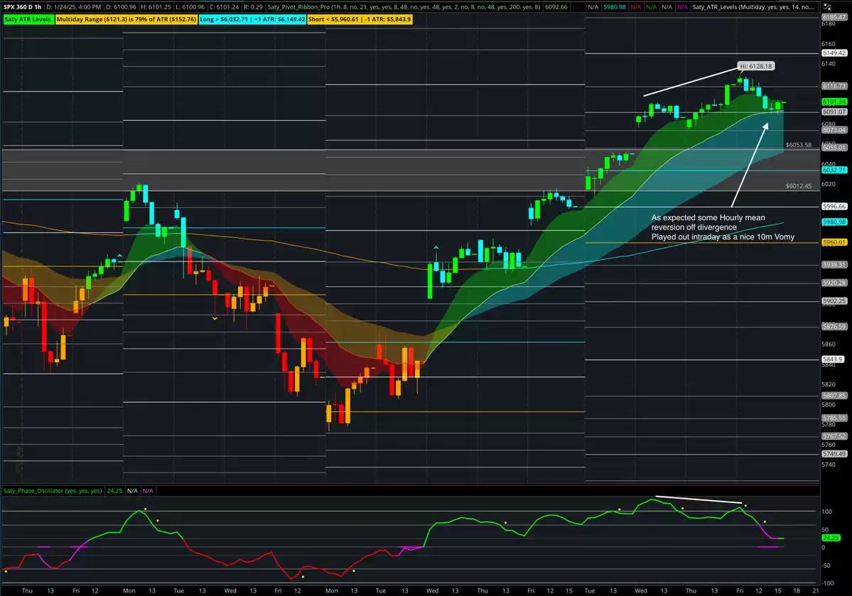Image resolution: width=852 pixels, height=596 pixels.
Task: Click the Hi: 6128.18 price bubble
Action: [756, 66]
